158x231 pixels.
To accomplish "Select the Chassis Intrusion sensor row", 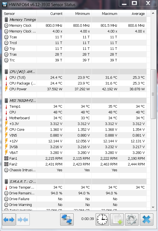I will tap(74, 170).
